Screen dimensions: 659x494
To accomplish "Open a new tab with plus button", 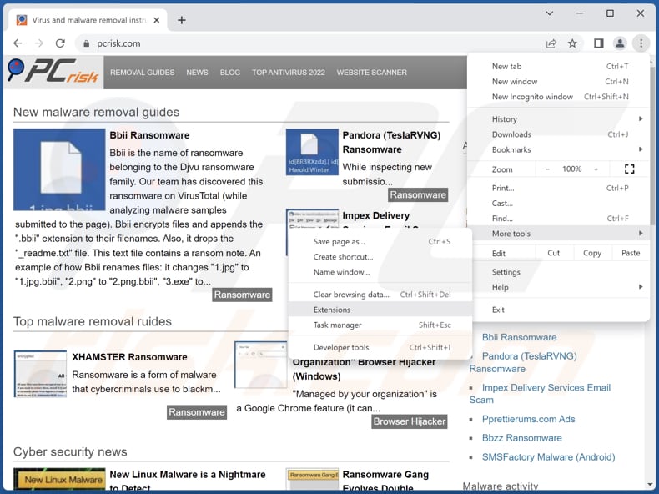I will (x=182, y=20).
